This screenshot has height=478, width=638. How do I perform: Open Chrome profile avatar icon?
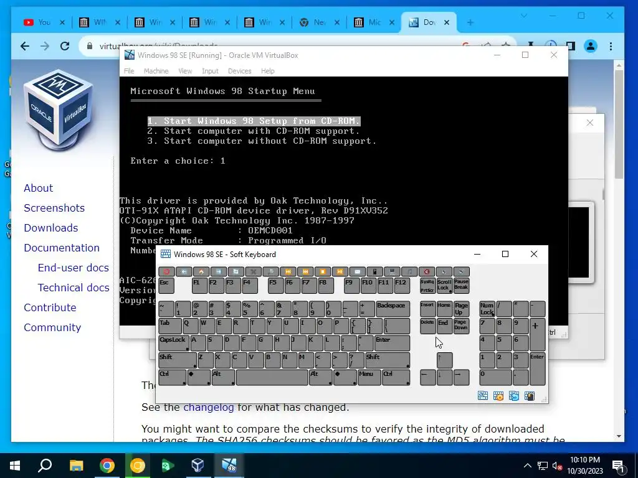591,46
